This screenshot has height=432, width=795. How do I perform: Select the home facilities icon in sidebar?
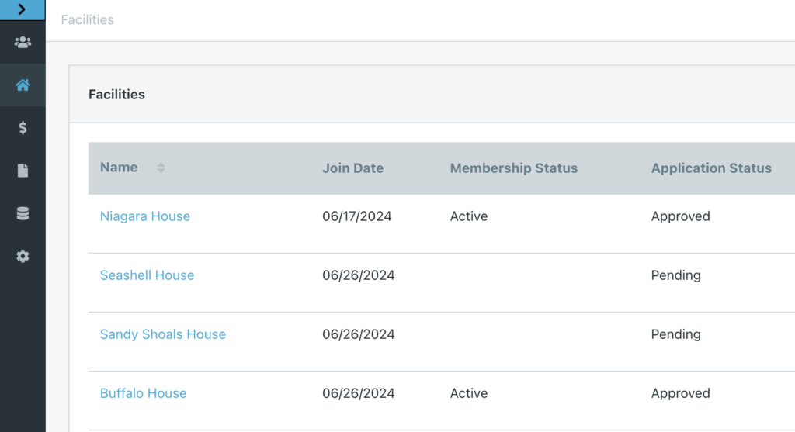23,85
